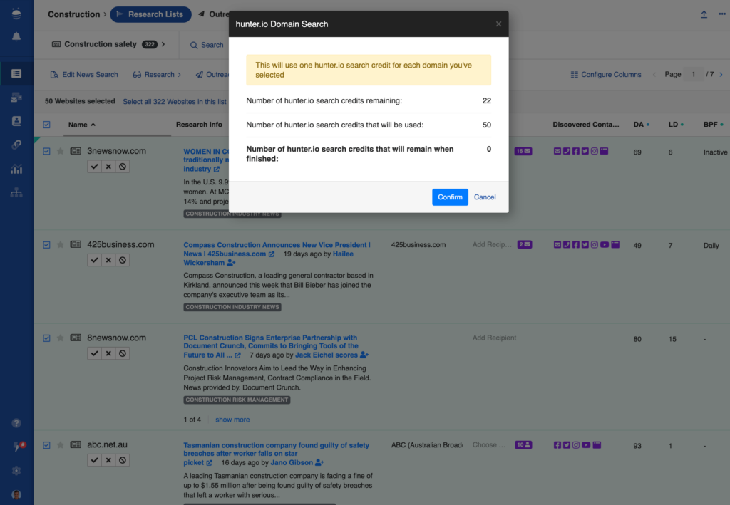Open the contacts icon in sidebar
Viewport: 730px width, 505px height.
[x=16, y=121]
